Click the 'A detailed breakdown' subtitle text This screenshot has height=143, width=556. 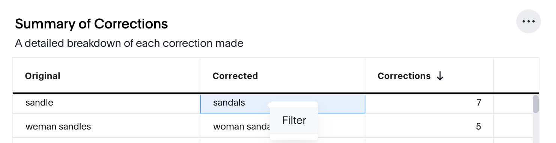click(129, 43)
